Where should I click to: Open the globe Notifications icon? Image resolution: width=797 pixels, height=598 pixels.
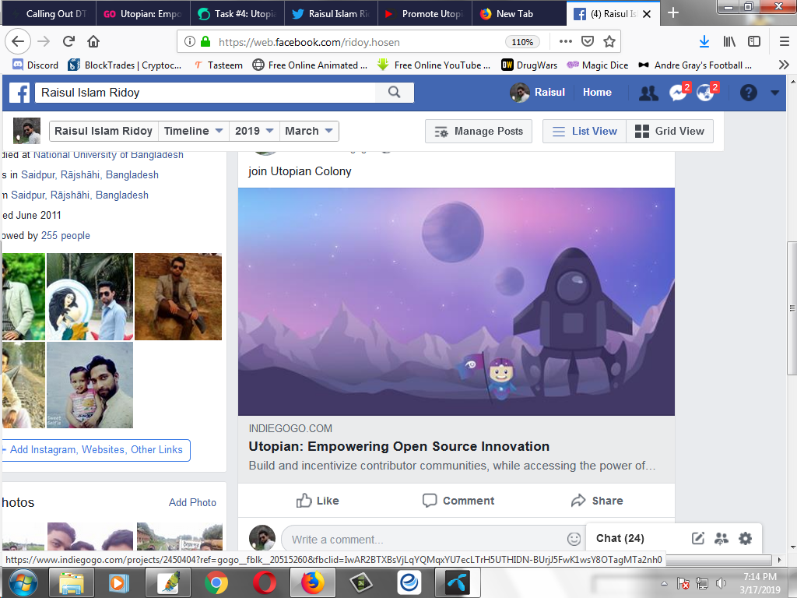705,93
